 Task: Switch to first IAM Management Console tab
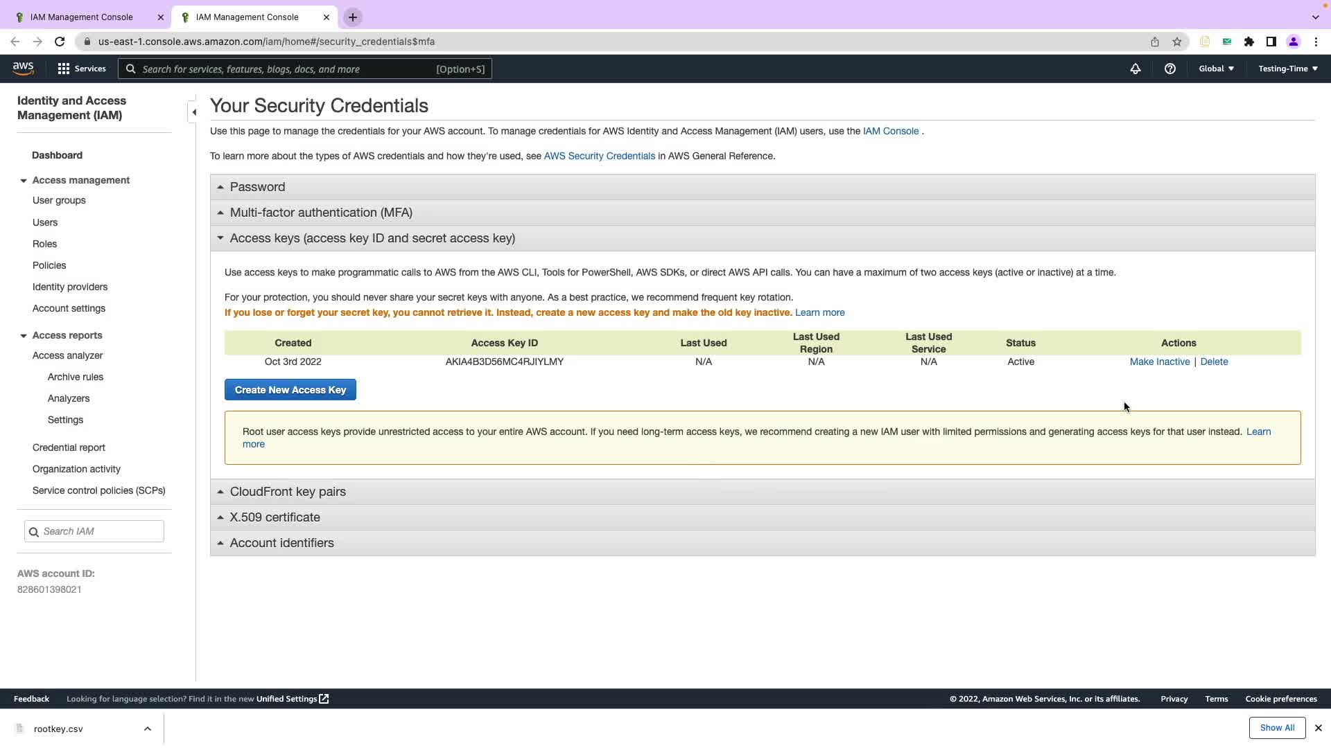(82, 17)
